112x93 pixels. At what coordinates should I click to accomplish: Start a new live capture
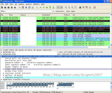[8, 7]
